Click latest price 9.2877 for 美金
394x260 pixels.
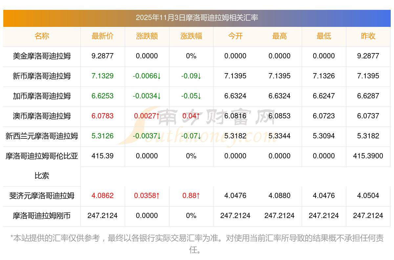[x=102, y=56]
